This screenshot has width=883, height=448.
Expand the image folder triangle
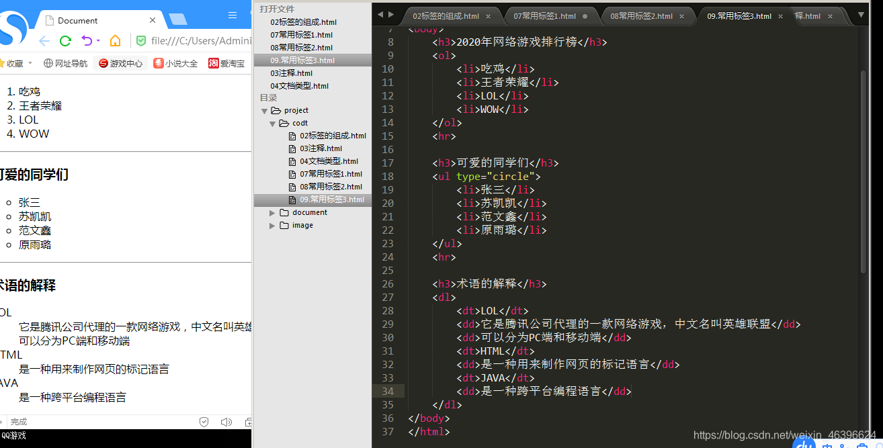click(272, 226)
